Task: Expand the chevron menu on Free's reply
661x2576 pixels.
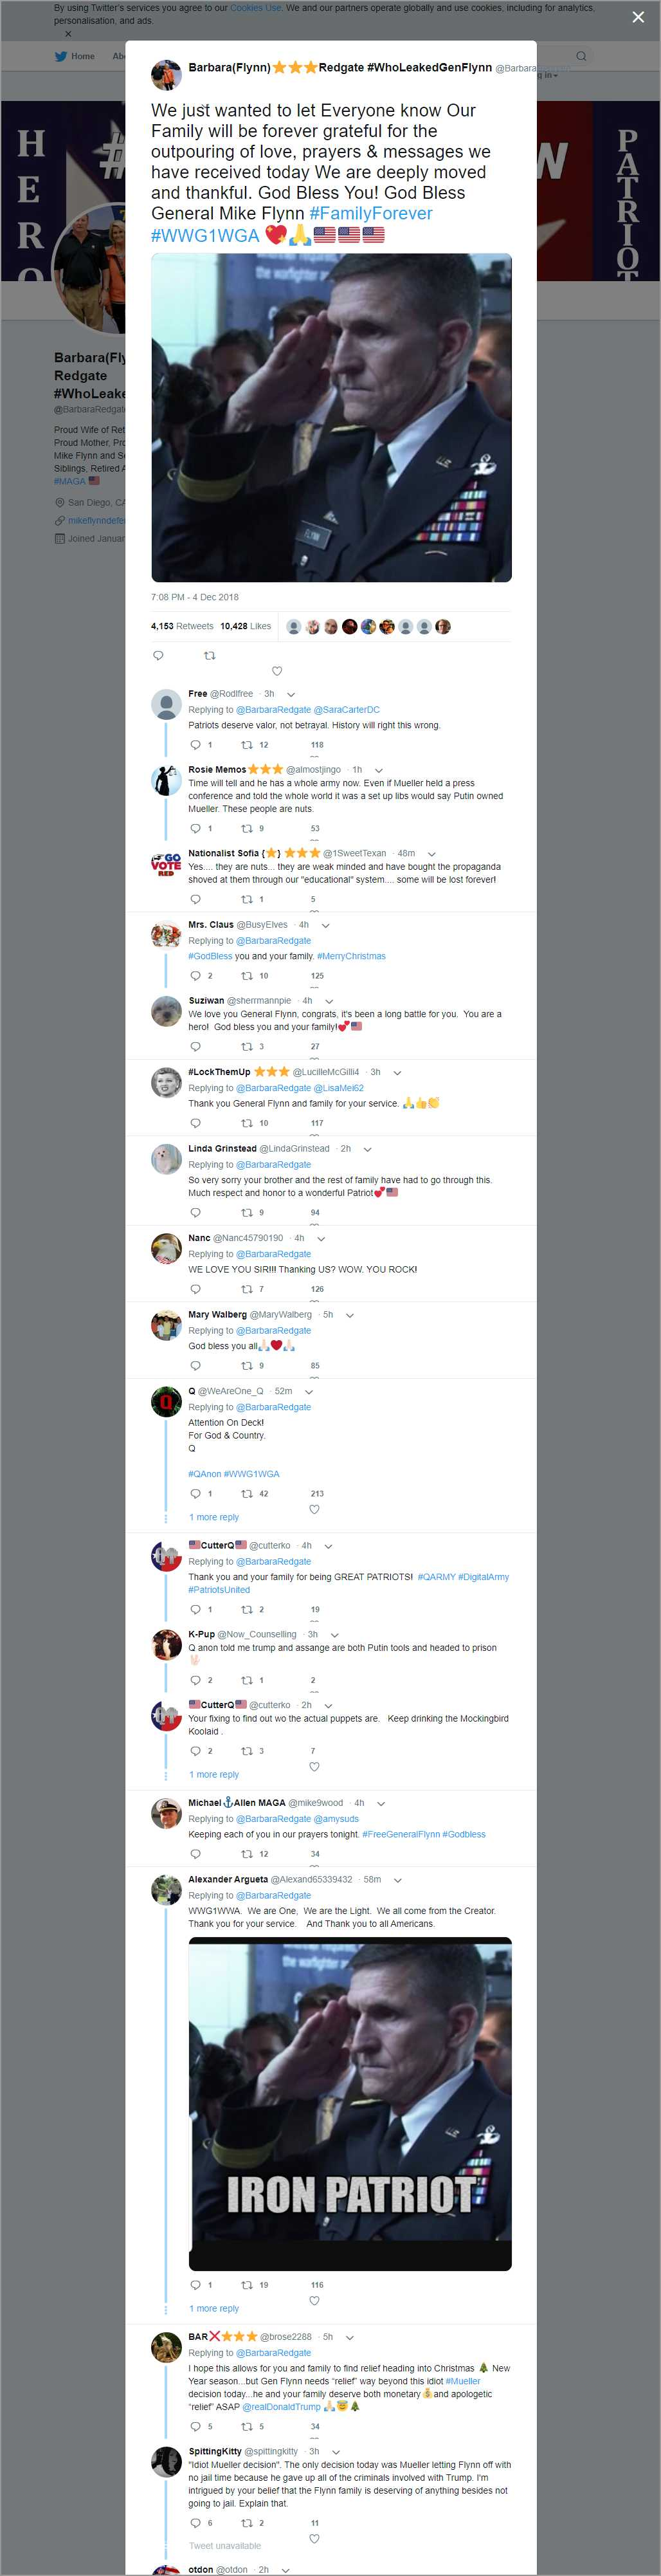Action: click(x=291, y=694)
